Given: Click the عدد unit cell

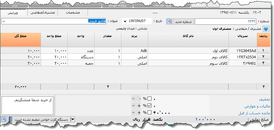Looking at the screenshot, I should 81,51.
